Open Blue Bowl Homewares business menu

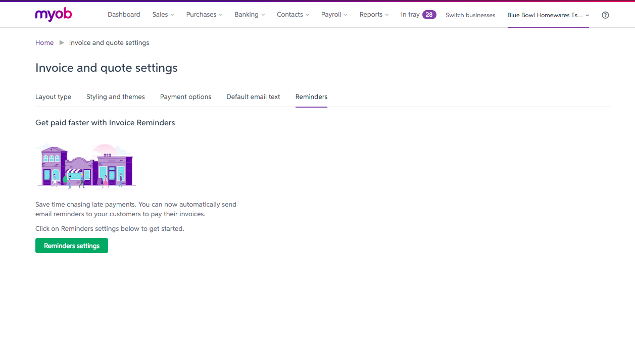click(548, 15)
